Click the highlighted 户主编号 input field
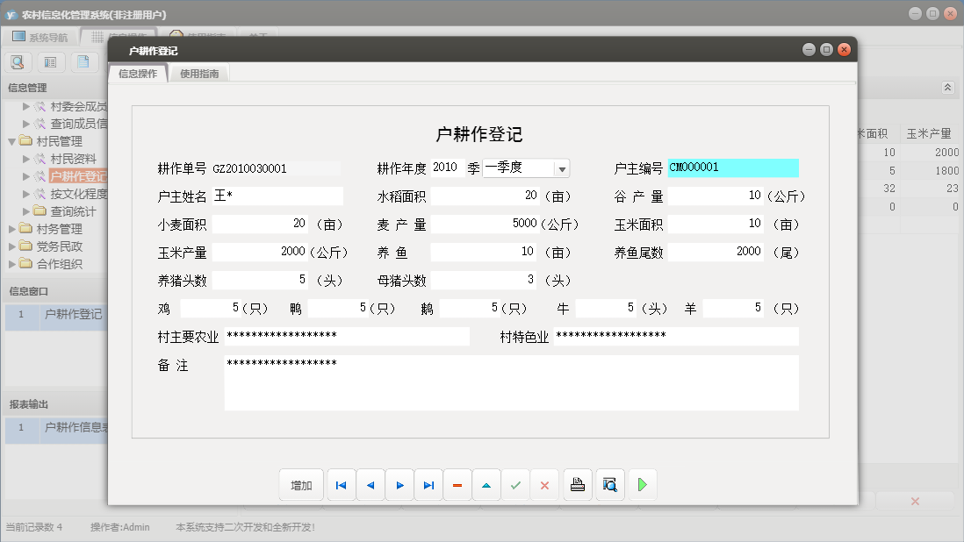This screenshot has width=964, height=542. (x=734, y=168)
